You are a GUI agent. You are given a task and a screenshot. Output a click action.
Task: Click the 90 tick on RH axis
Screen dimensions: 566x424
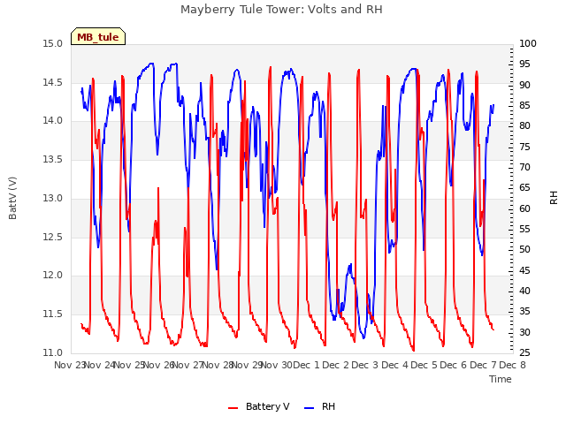524,85
